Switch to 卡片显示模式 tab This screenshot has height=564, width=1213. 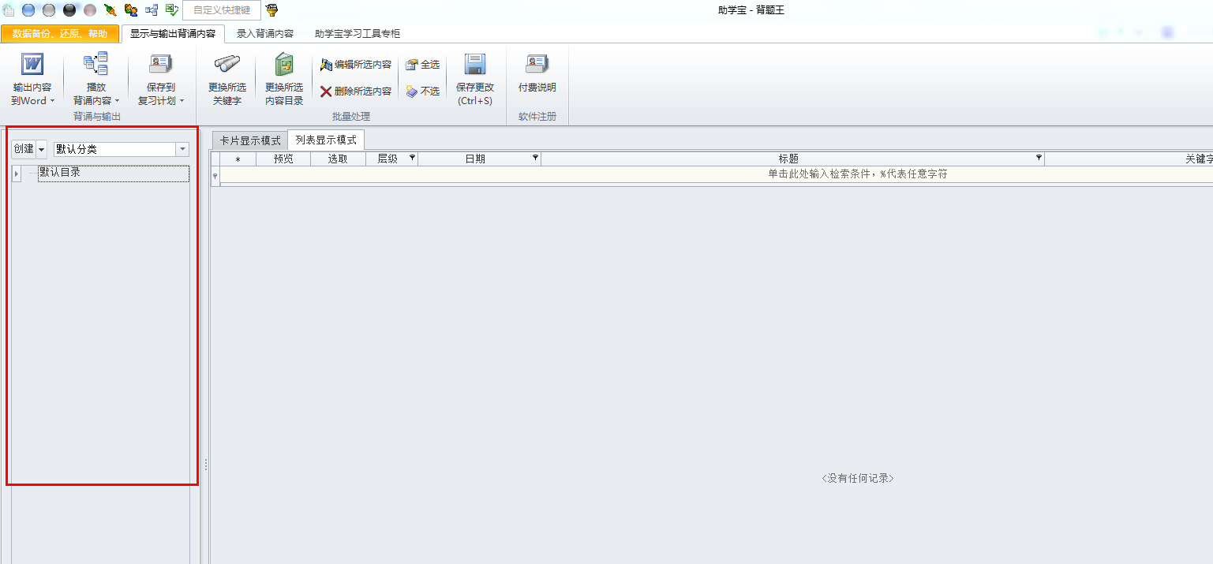[250, 140]
